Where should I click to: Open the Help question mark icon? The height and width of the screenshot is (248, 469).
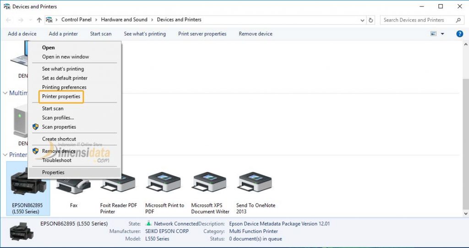pos(459,34)
